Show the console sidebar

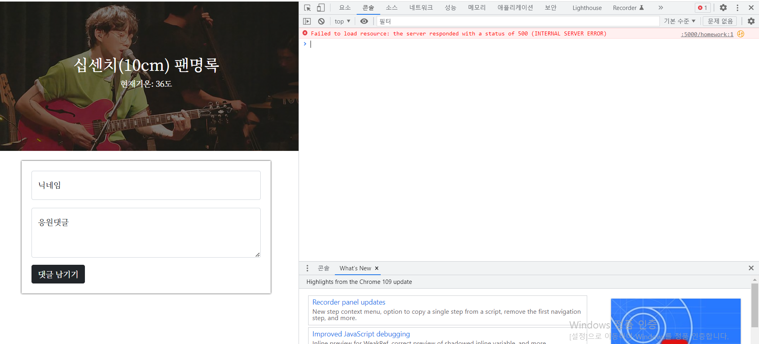tap(307, 21)
